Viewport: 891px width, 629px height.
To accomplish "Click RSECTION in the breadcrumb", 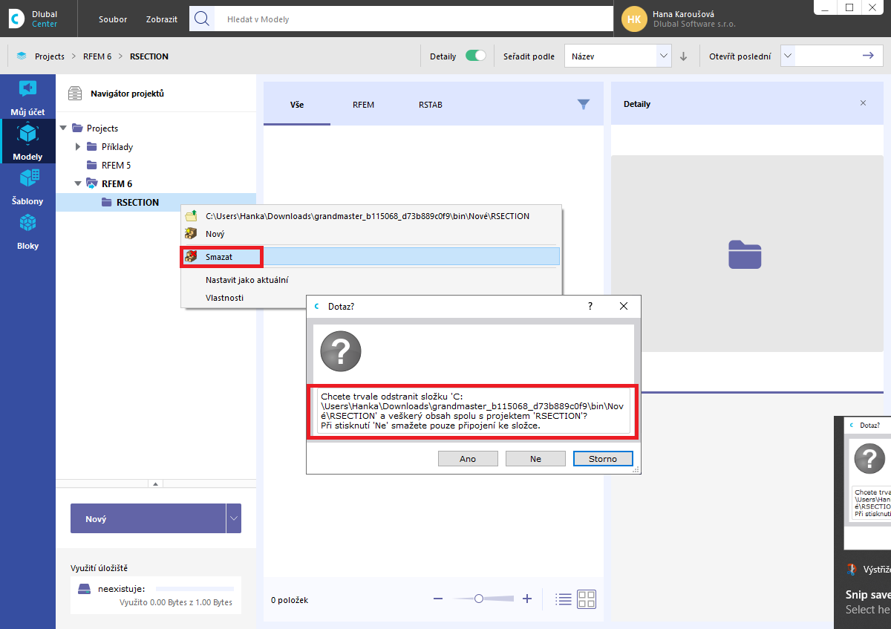I will click(x=149, y=56).
